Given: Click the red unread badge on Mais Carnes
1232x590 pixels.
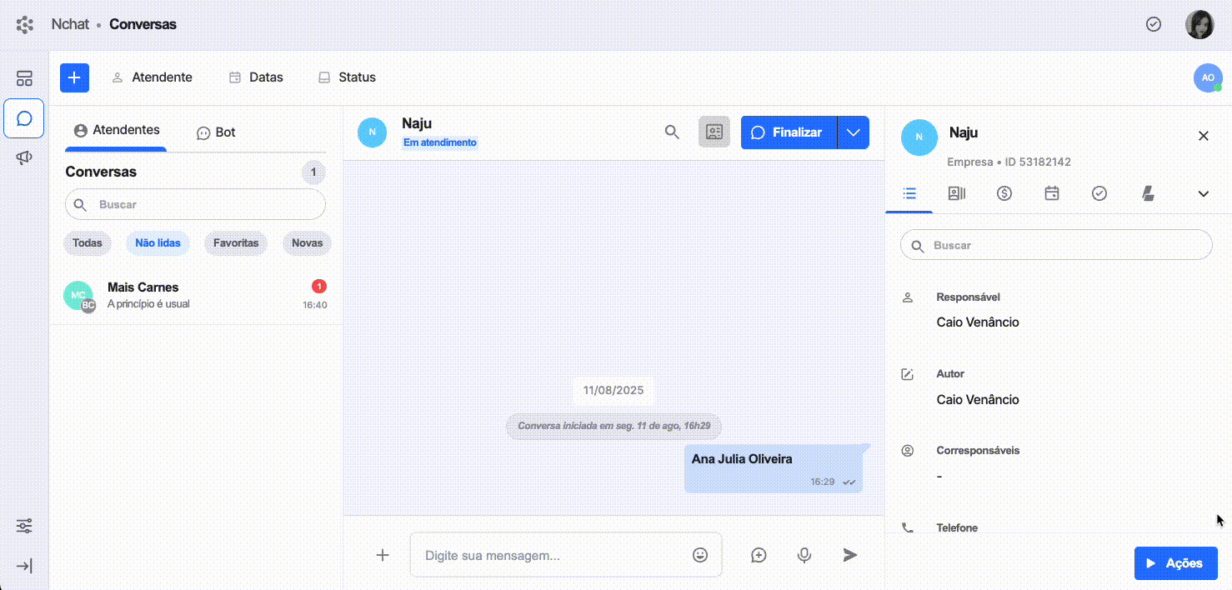Looking at the screenshot, I should pos(319,286).
